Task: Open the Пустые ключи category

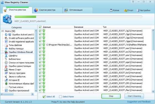Action: pos(16,87)
